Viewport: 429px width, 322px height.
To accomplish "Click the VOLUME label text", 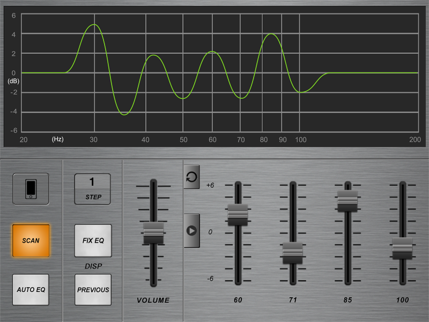I will [x=153, y=300].
